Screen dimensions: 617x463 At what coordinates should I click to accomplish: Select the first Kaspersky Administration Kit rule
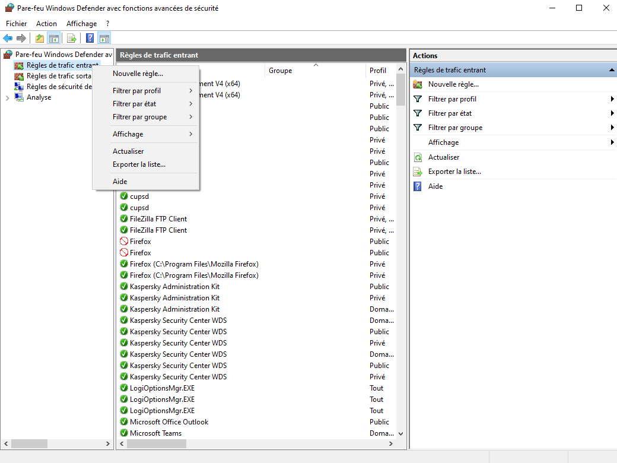tap(174, 287)
